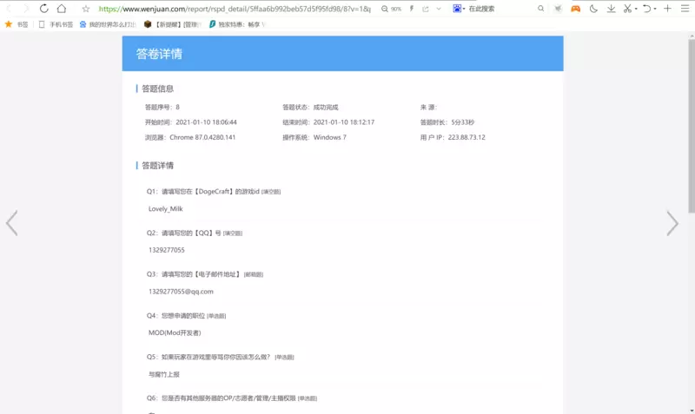Go to next response with right arrow
695x414 pixels.
coord(672,223)
